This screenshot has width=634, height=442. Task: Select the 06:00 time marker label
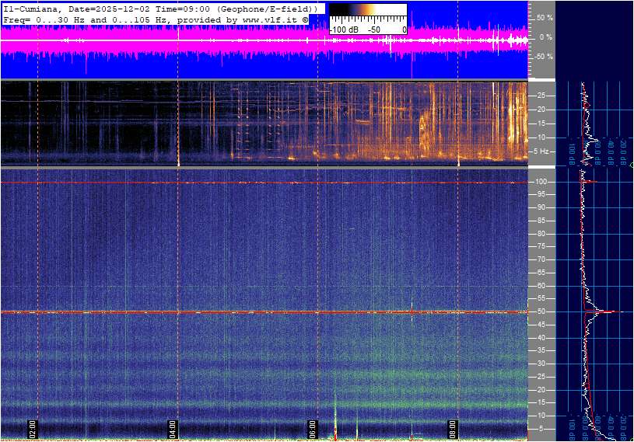click(313, 427)
